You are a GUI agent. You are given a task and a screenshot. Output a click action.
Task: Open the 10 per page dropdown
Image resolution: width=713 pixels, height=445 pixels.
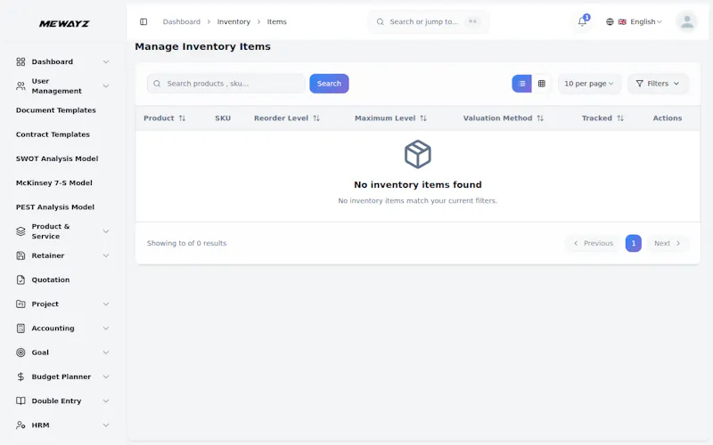click(589, 84)
